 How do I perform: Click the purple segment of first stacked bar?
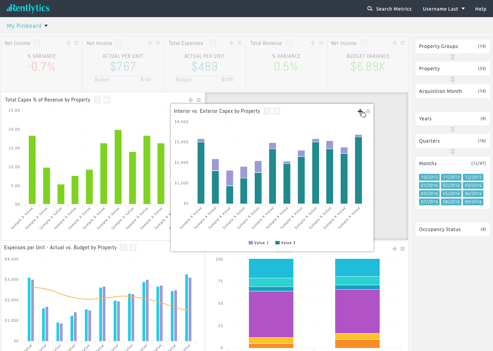click(x=271, y=314)
